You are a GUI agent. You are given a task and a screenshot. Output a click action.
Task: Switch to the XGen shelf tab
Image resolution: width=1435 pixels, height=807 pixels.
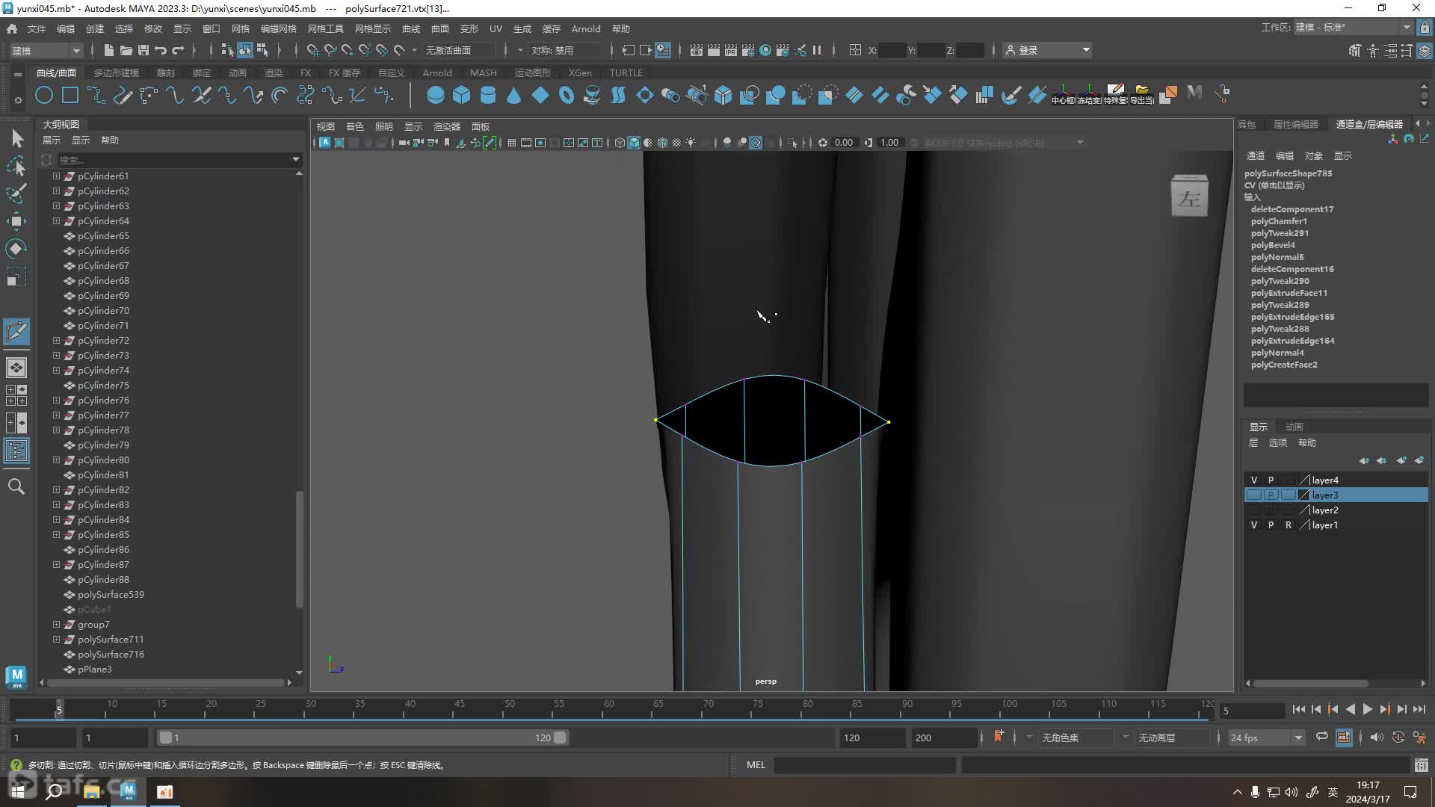click(580, 72)
